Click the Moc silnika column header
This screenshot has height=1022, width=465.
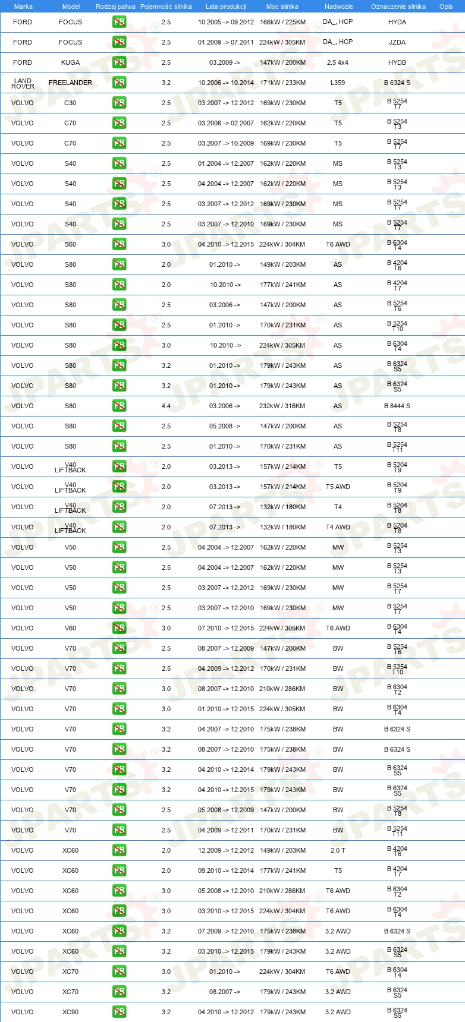coord(282,7)
